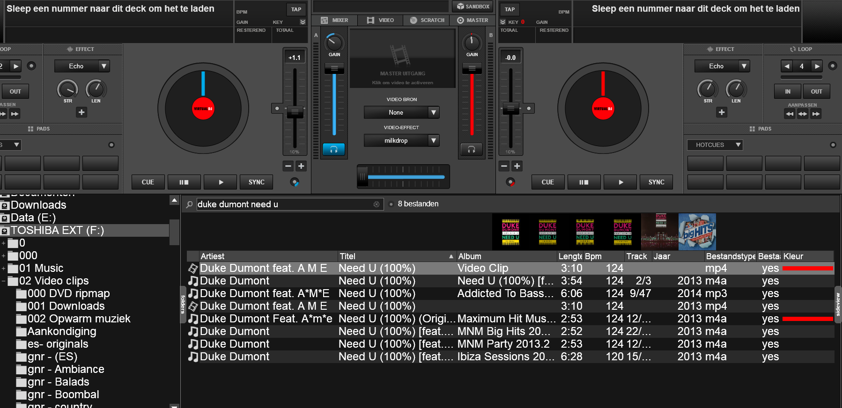Toggle Sandbox mode
The width and height of the screenshot is (842, 408).
click(473, 7)
